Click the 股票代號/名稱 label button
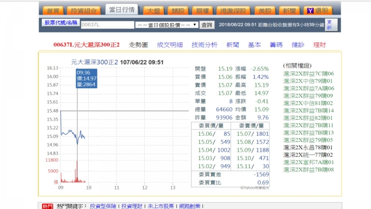371x209 pixels. tap(61, 23)
